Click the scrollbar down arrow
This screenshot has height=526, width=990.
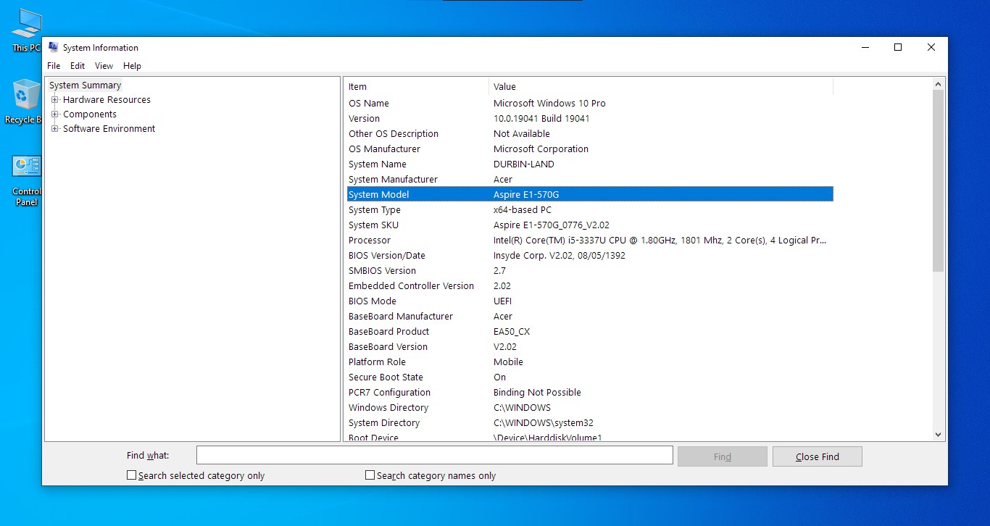[939, 435]
